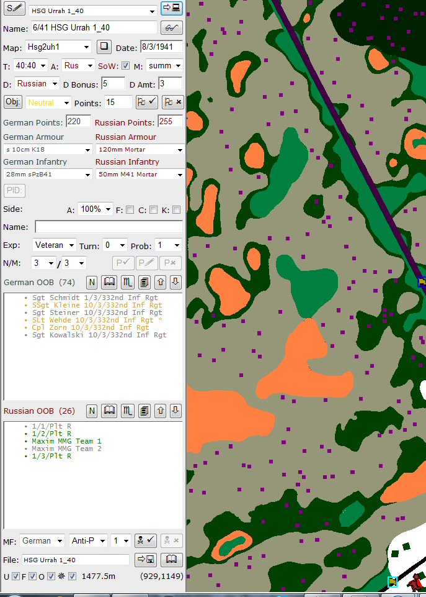
Task: Click the save file disk icon
Action: (x=146, y=559)
